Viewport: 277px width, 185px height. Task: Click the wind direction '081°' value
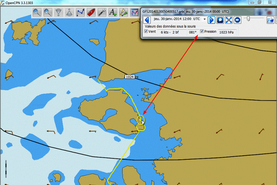coord(193,32)
